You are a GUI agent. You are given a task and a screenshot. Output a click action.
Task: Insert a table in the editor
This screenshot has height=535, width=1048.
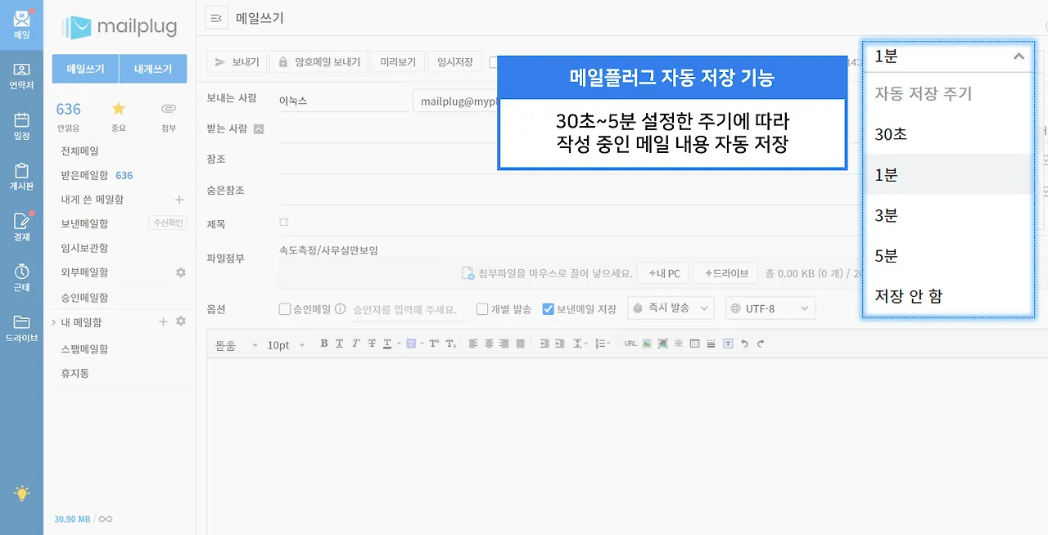(694, 344)
